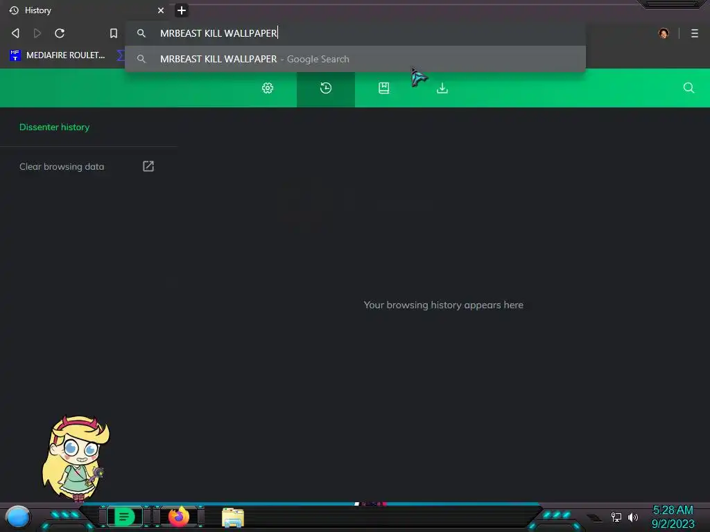Select the History tab

(x=86, y=10)
